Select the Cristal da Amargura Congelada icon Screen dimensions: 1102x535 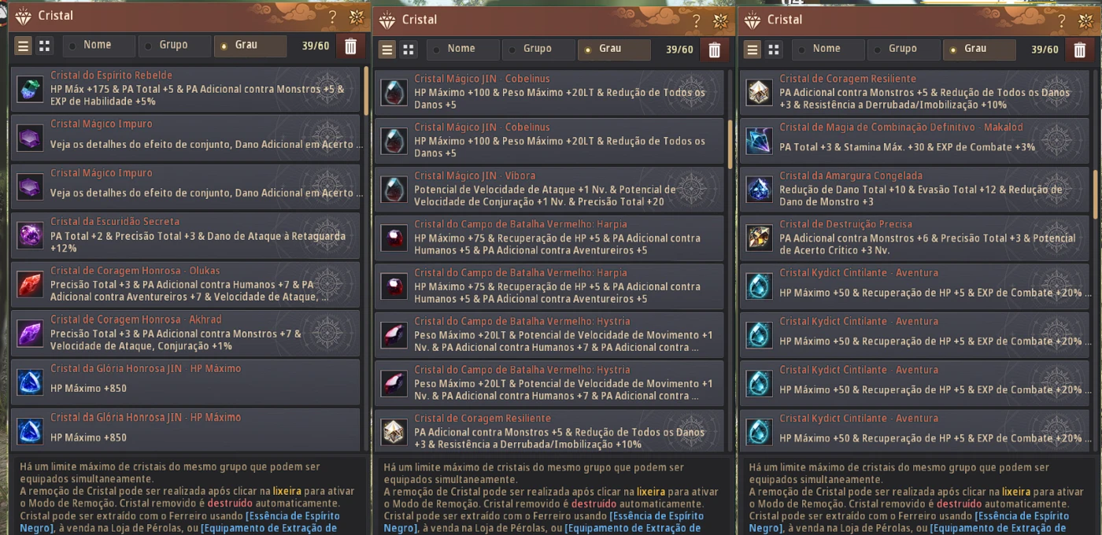[759, 190]
